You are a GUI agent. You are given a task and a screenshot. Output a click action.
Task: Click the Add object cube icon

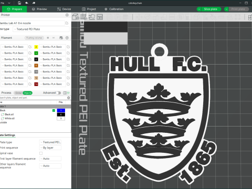[x=76, y=17]
